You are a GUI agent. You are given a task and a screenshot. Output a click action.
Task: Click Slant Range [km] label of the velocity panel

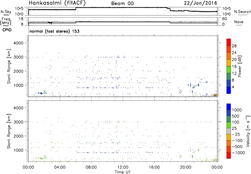[x=9, y=131]
